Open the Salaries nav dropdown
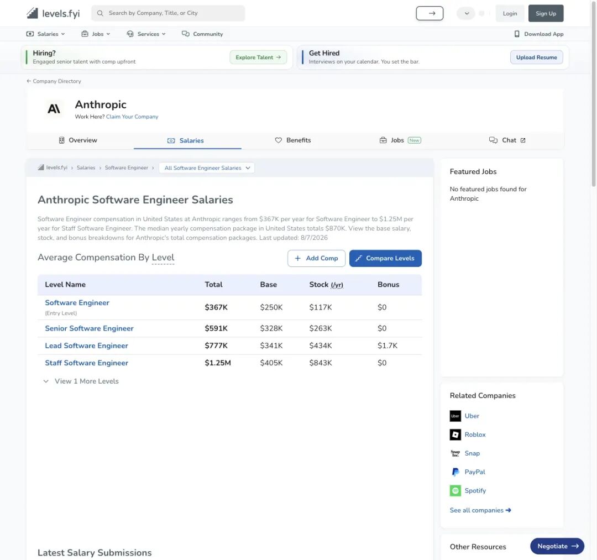This screenshot has height=560, width=597. click(x=46, y=34)
